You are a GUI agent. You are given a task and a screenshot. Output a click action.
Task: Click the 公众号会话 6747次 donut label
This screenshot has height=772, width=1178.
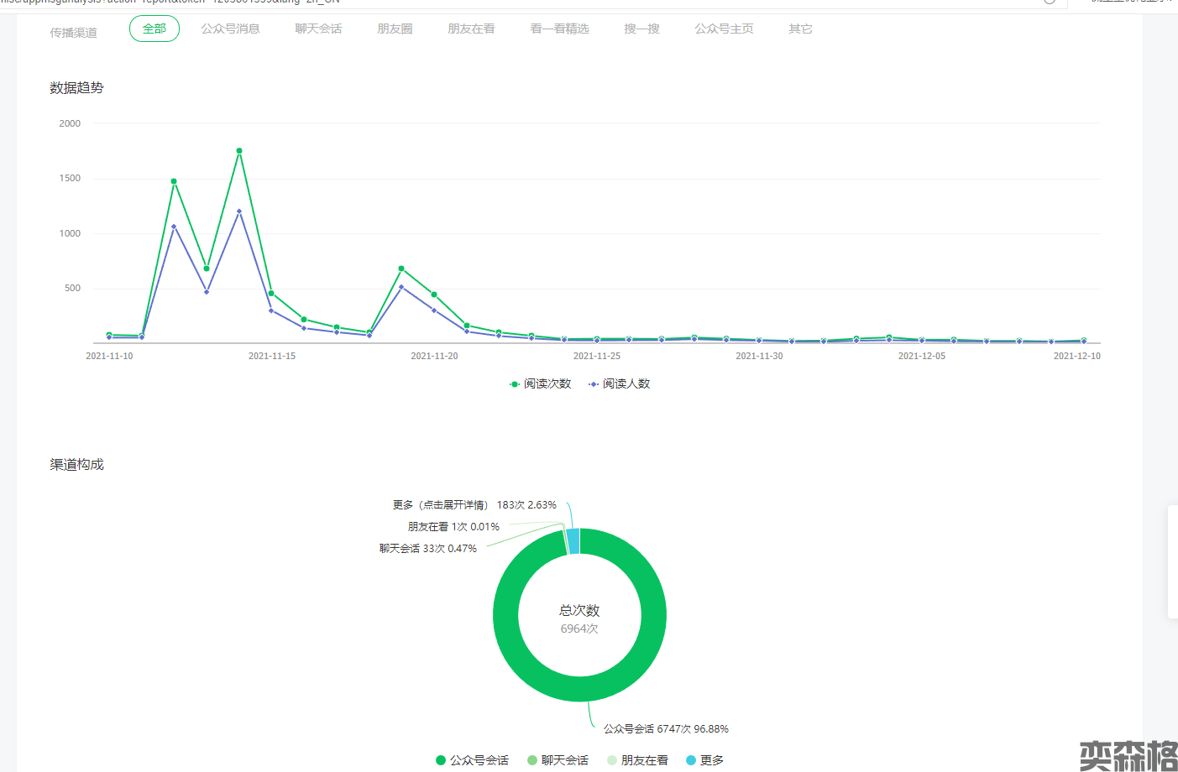tap(666, 729)
